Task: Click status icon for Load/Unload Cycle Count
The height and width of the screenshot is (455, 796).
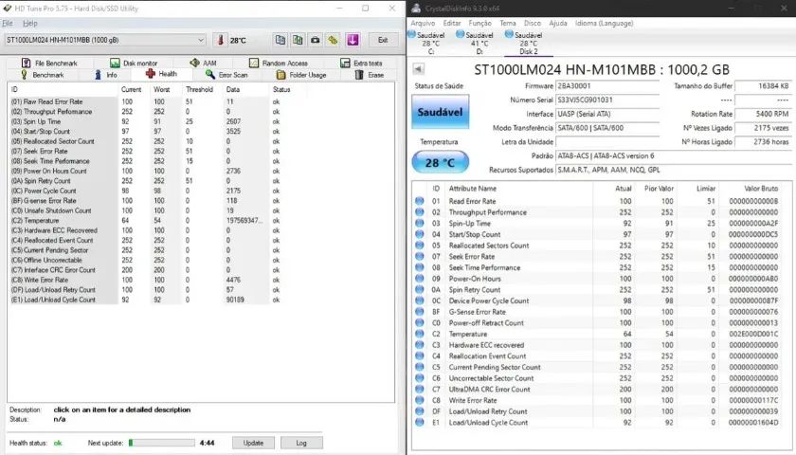Action: coord(419,422)
